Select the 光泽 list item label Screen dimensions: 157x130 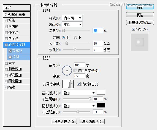click(12, 63)
